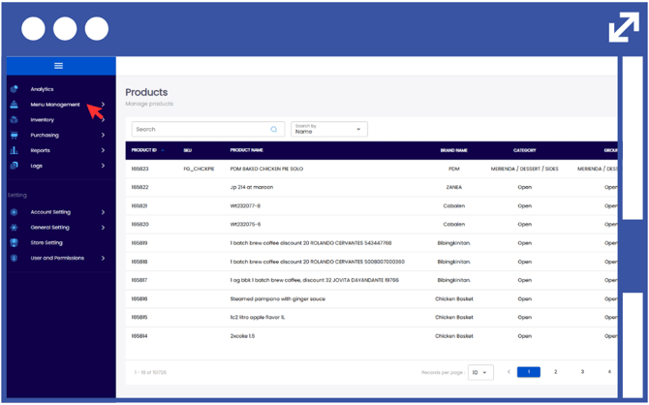Click the Inventory box icon
Screen dimensions: 649x405
tap(14, 120)
